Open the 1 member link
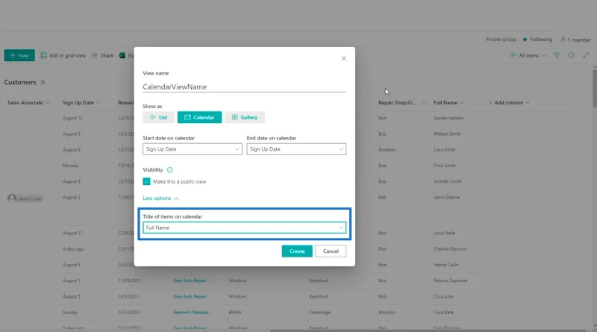 pos(575,40)
